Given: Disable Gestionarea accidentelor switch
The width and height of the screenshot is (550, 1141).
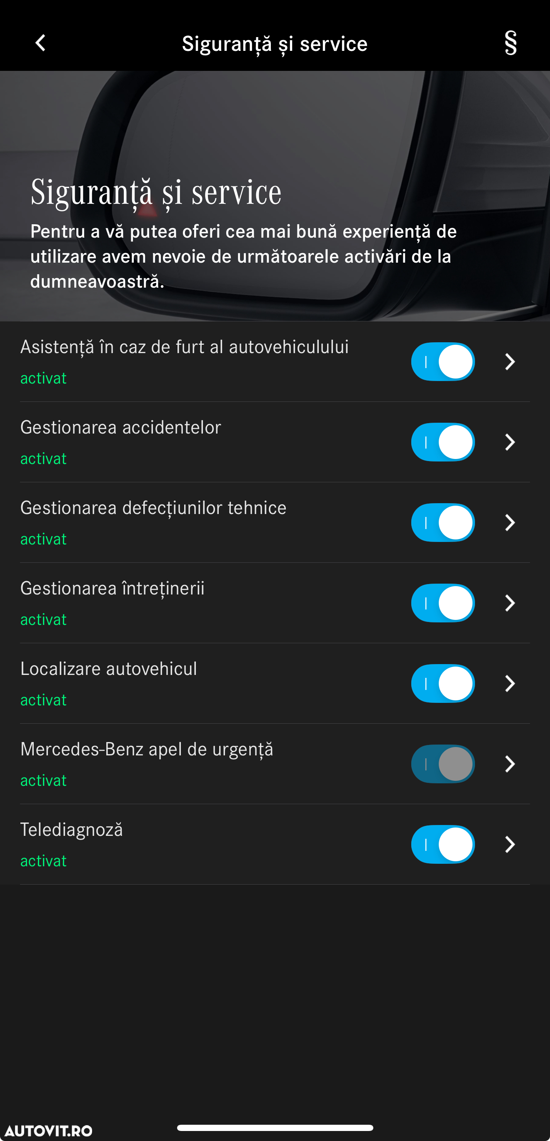Looking at the screenshot, I should pos(443,442).
